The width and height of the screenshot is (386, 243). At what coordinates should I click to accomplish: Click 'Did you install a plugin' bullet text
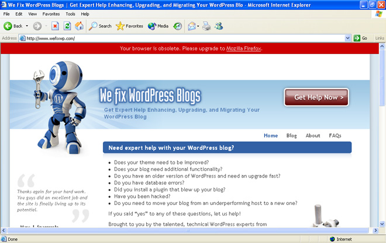click(170, 190)
